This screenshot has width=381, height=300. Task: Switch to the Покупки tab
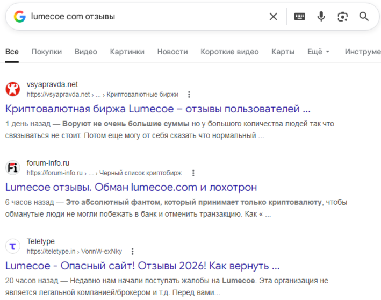click(47, 52)
